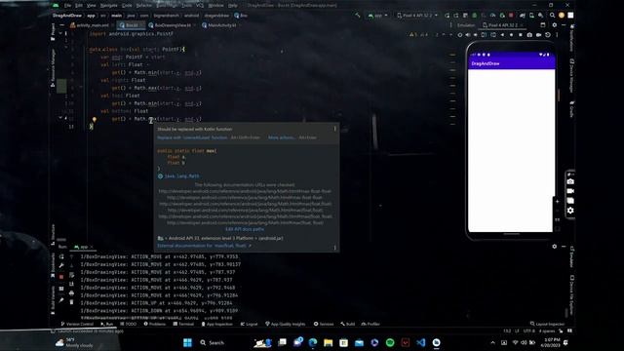Click the Search Everywhere magnifier icon
The width and height of the screenshot is (624, 351).
[x=552, y=16]
